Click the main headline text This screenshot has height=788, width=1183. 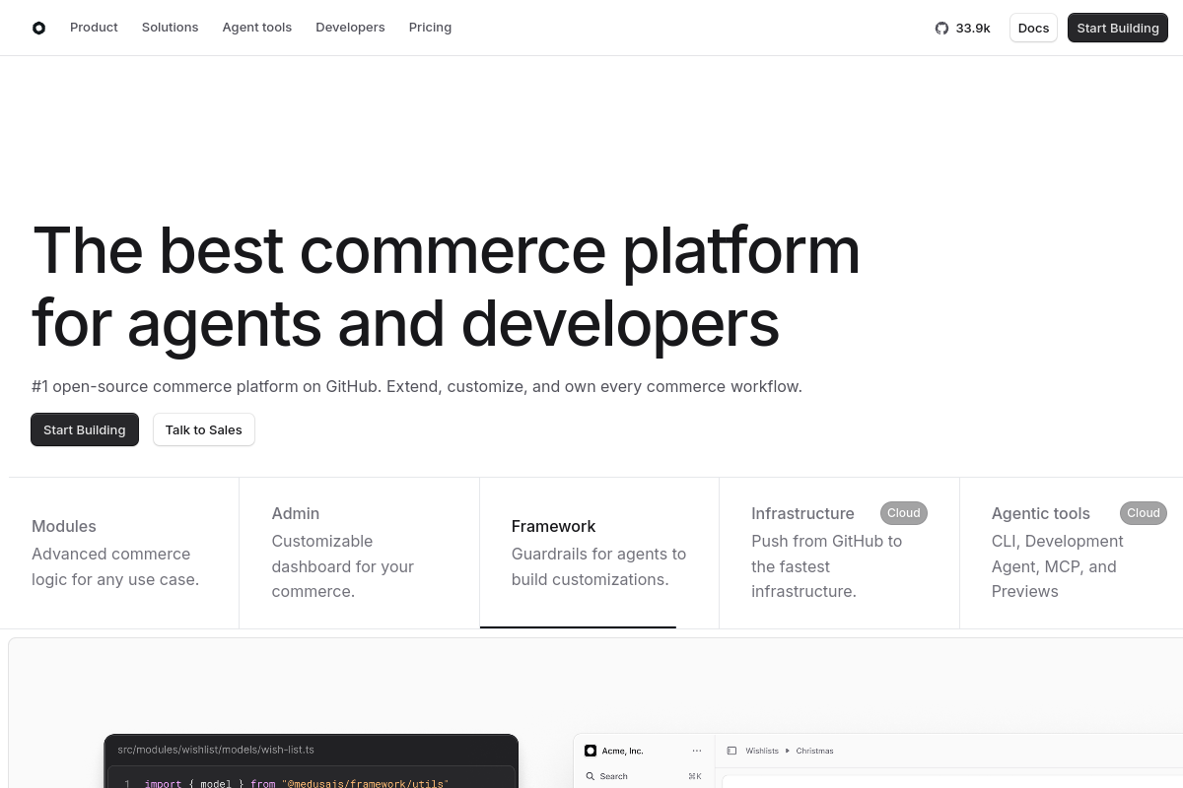click(446, 286)
